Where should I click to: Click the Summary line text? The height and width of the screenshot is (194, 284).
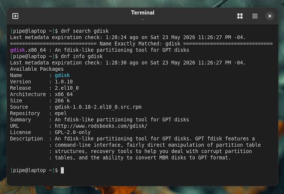122,120
